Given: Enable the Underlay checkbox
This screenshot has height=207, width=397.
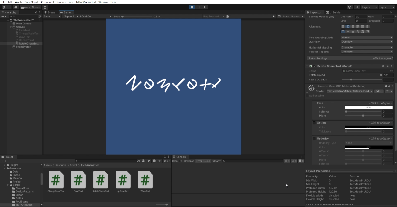Looking at the screenshot, I should [314, 139].
